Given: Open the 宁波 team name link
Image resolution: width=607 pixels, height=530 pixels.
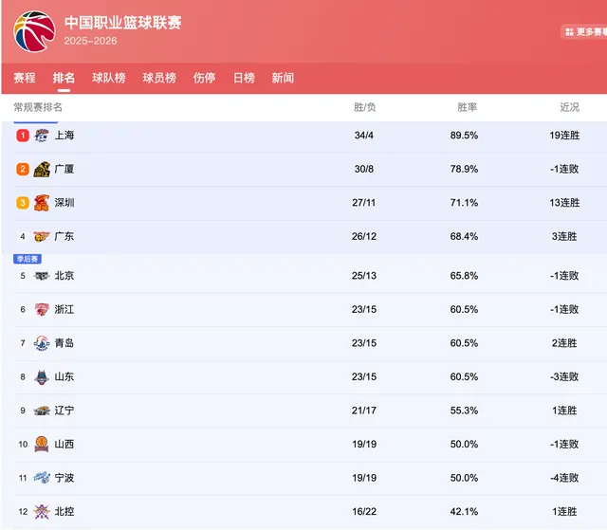Looking at the screenshot, I should pyautogui.click(x=64, y=478).
